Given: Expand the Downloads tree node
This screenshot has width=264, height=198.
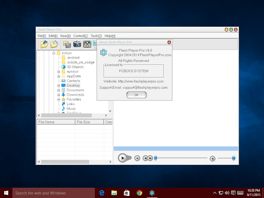Looking at the screenshot, I should [x=59, y=95].
